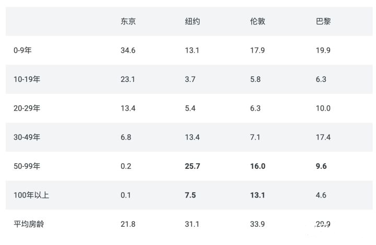
Task: Click the 平均房龄 row label
Action: click(29, 224)
